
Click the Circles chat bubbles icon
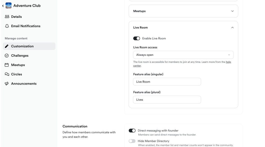[7, 74]
